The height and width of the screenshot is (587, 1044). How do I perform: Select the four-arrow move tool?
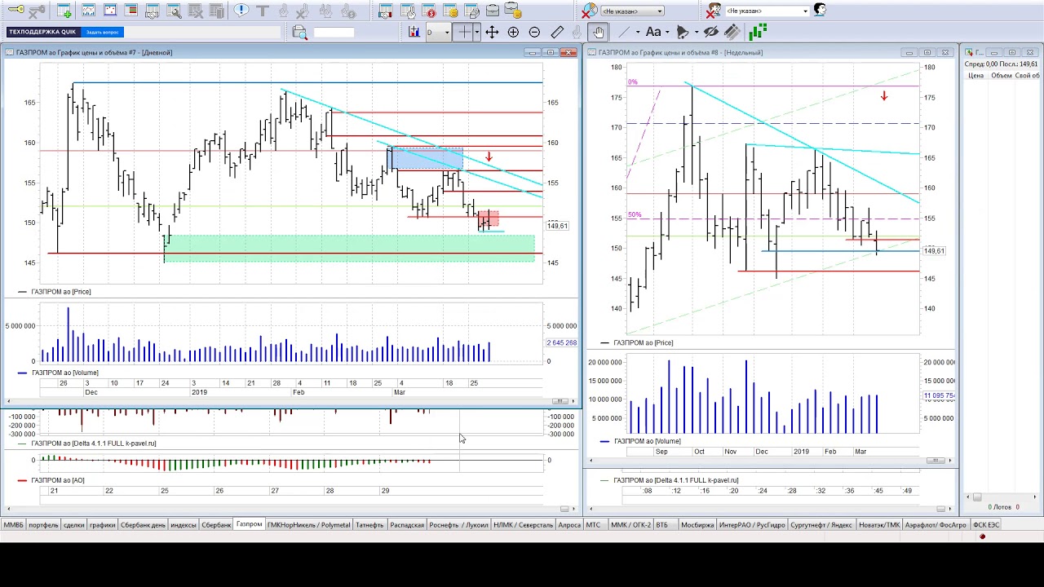point(492,32)
